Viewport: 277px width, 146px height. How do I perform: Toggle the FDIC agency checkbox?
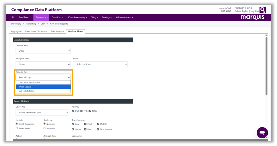(90, 111)
